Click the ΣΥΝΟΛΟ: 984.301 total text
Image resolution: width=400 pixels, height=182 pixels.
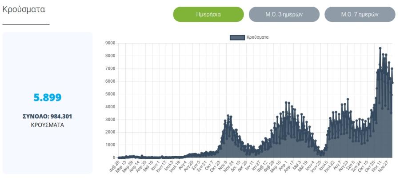[x=48, y=117]
